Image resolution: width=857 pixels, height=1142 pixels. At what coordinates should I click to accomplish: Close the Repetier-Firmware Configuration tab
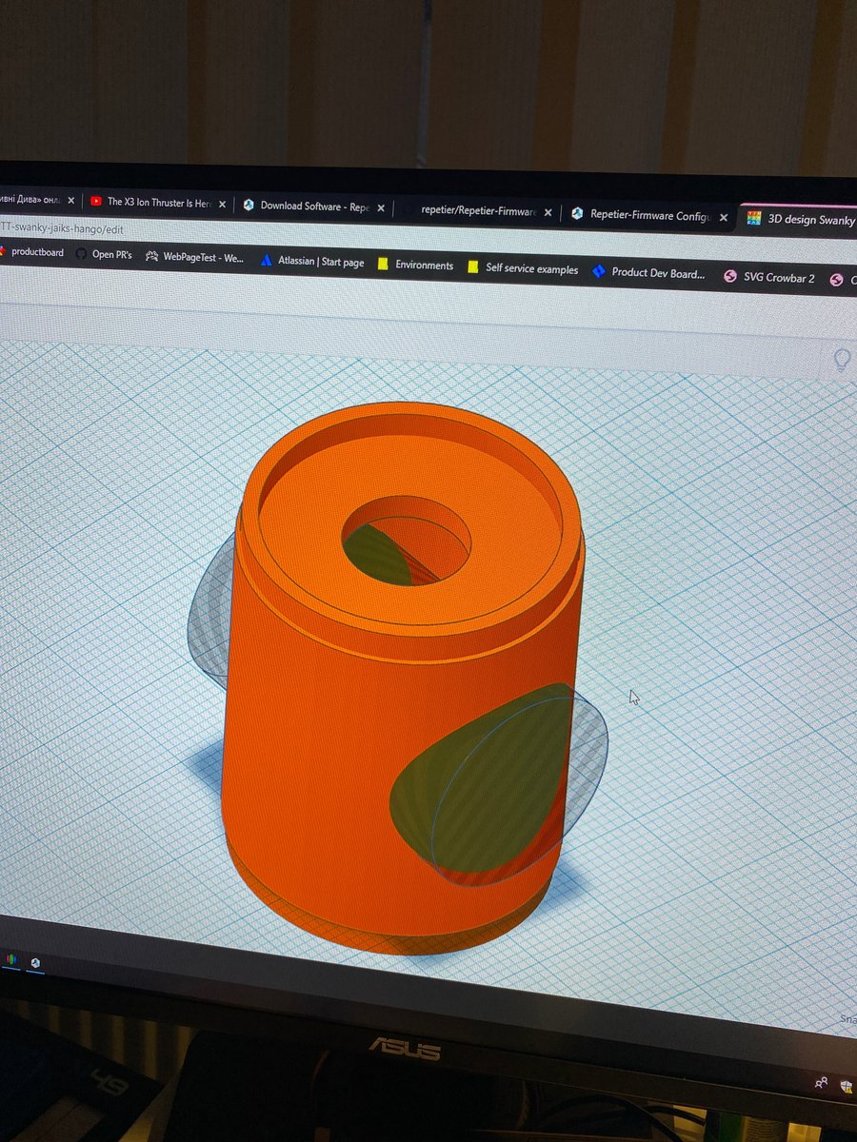pyautogui.click(x=724, y=217)
